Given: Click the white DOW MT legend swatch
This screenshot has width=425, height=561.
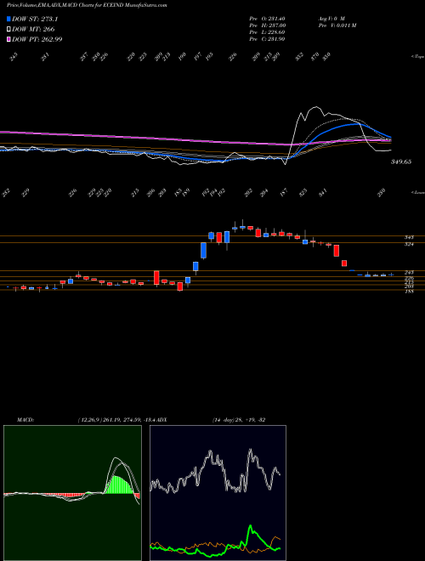Looking at the screenshot, I should [8, 30].
